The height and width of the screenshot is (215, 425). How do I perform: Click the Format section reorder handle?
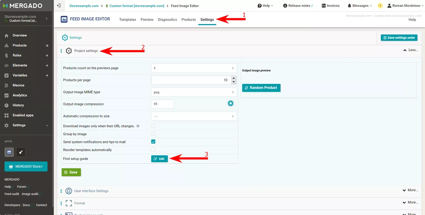61,203
